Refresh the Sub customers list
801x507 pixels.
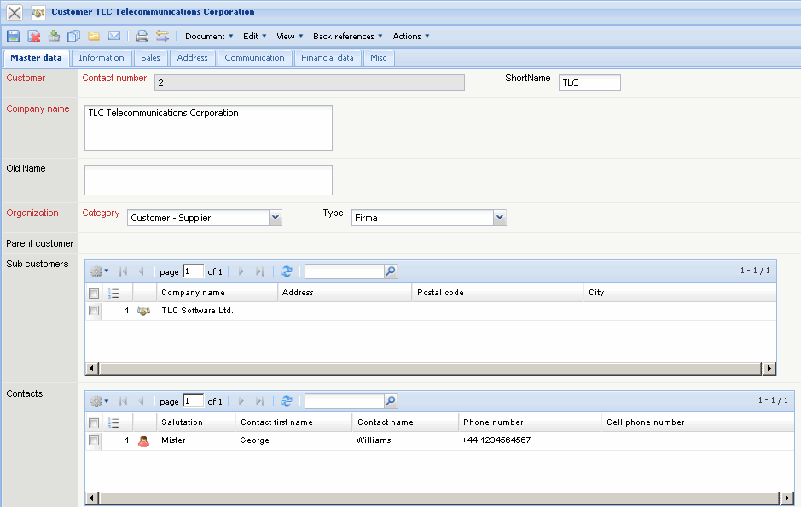tap(287, 271)
